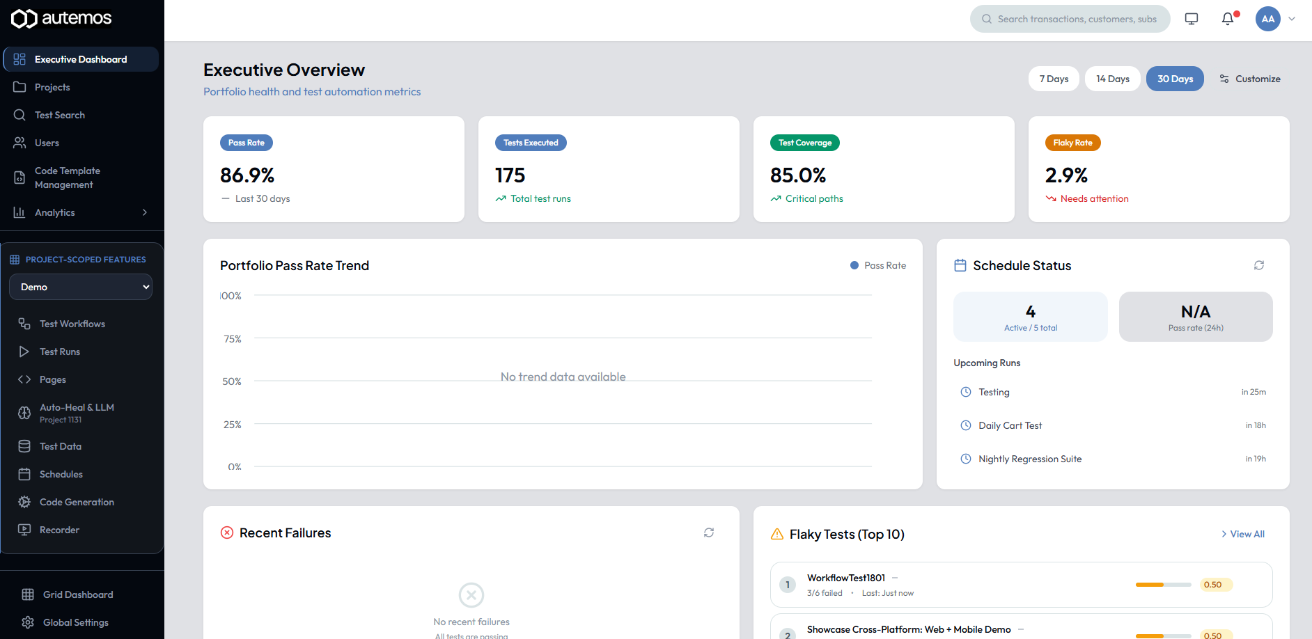Click the clock icon beside Daily Cart Test
The height and width of the screenshot is (639, 1312).
(966, 425)
